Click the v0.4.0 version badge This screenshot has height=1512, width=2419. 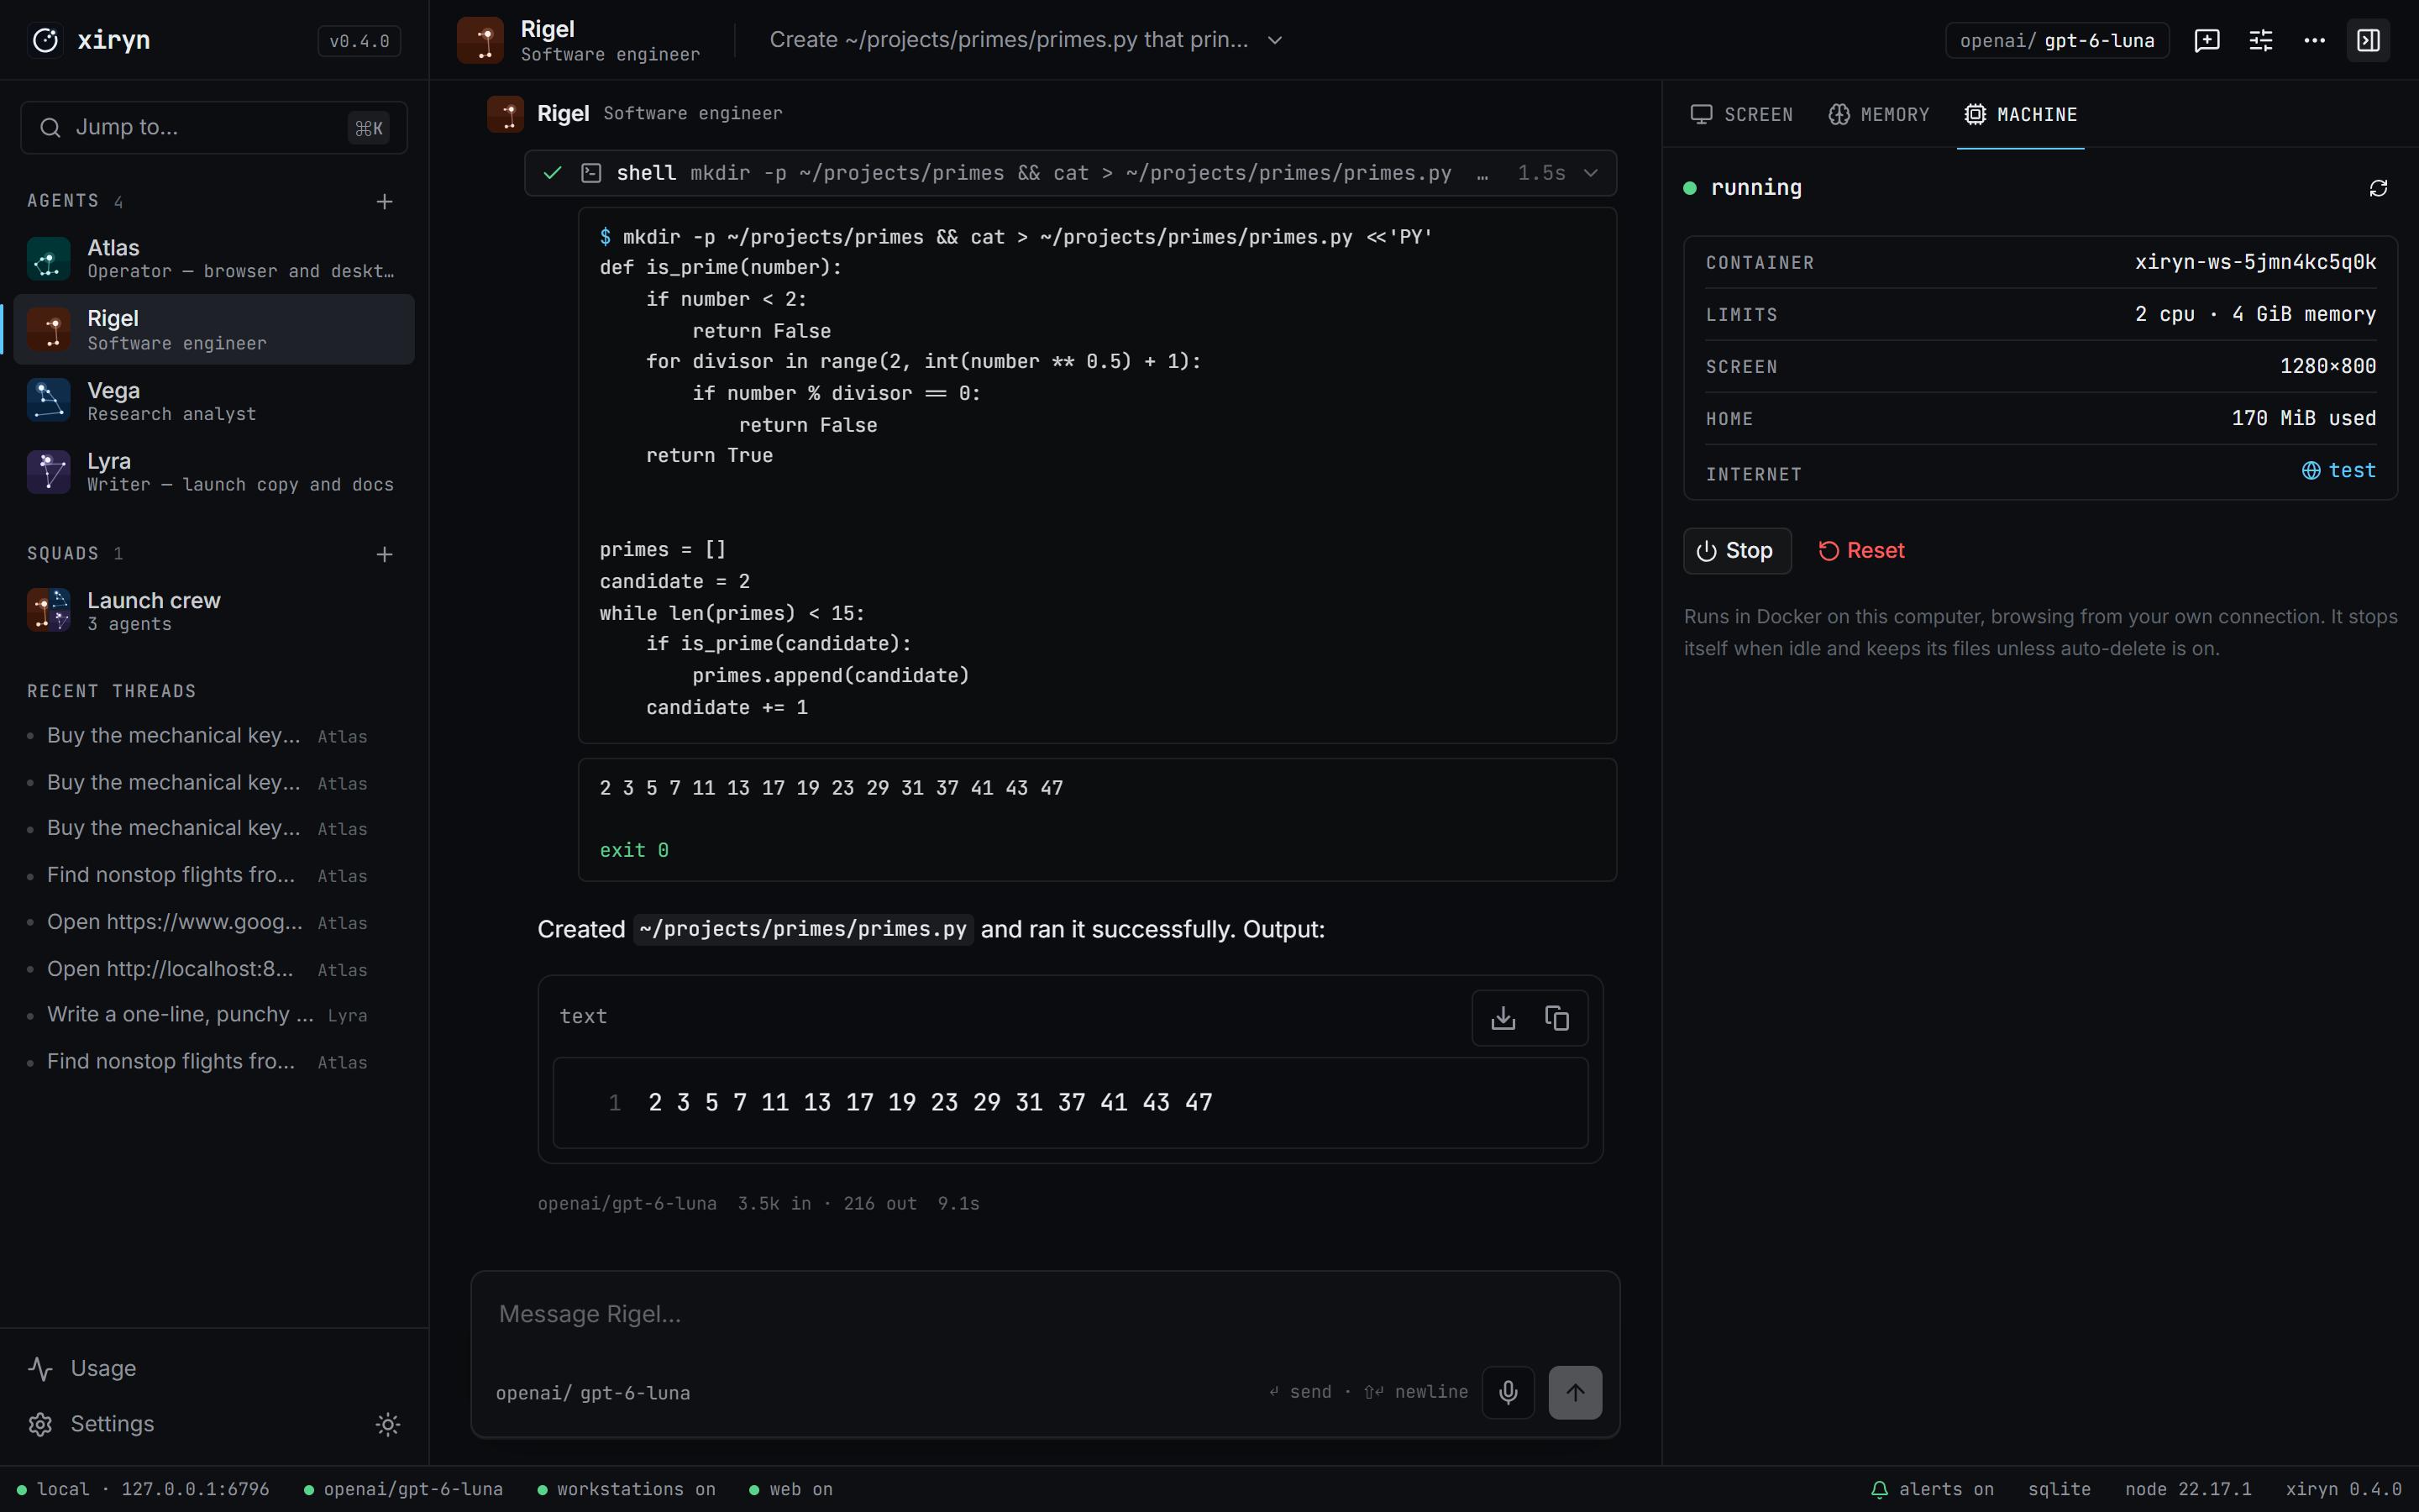359,41
